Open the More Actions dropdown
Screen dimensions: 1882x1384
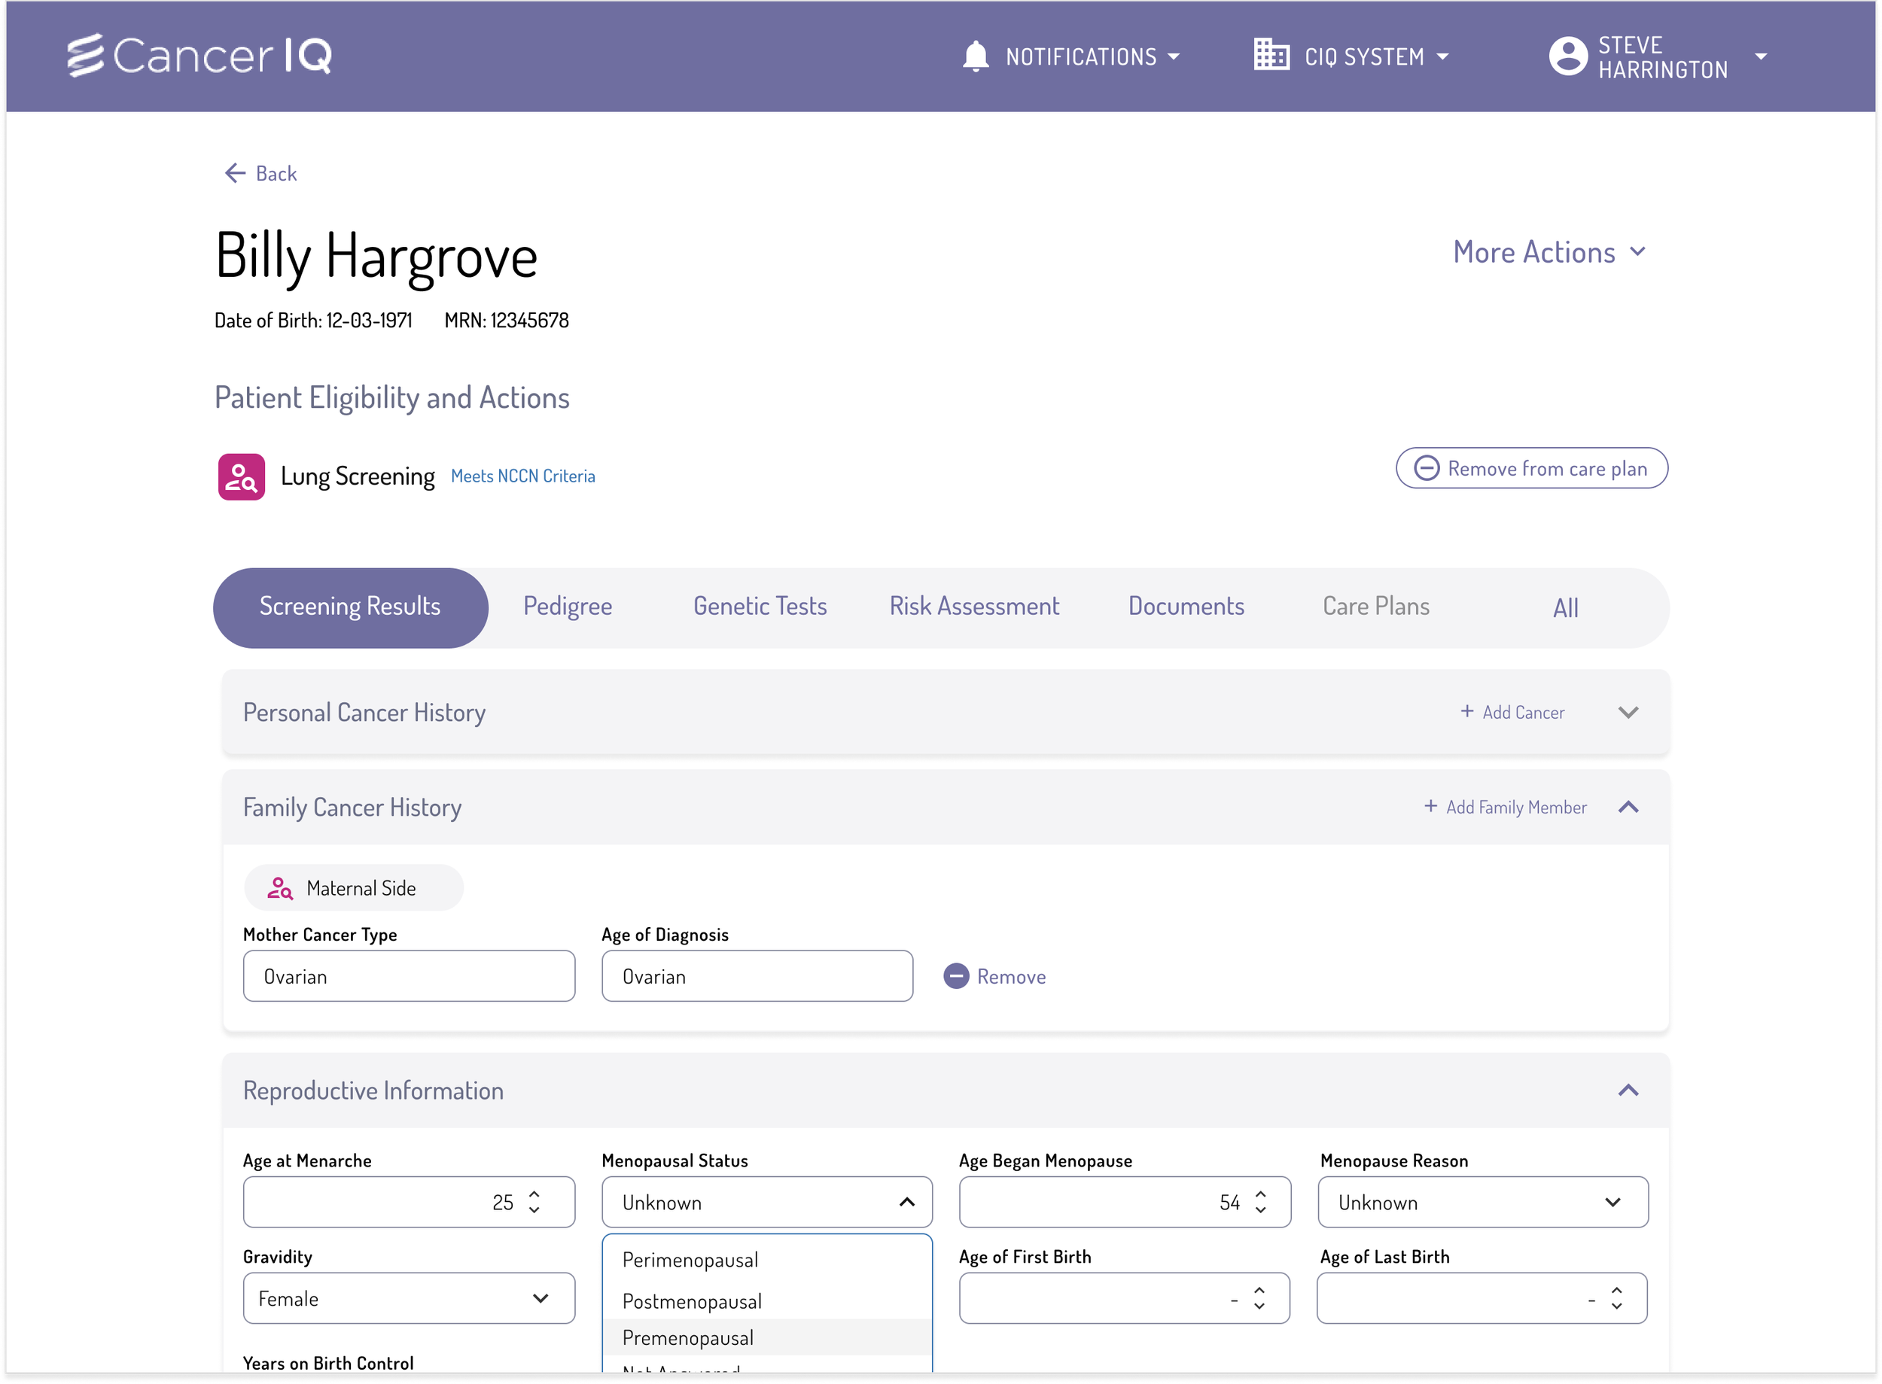[x=1549, y=252]
